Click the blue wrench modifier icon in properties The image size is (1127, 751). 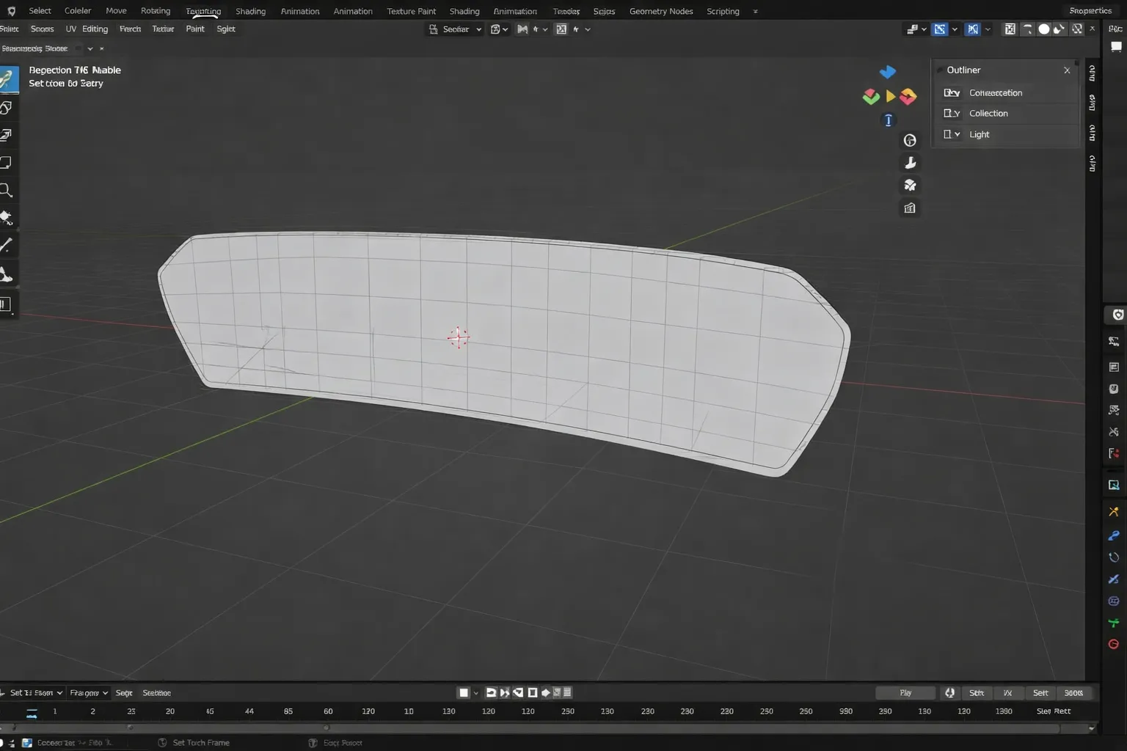(x=1113, y=536)
